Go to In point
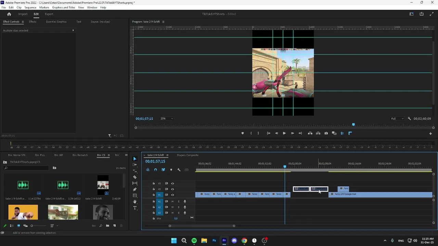Viewport: 438px width, 246px height. coord(269,133)
